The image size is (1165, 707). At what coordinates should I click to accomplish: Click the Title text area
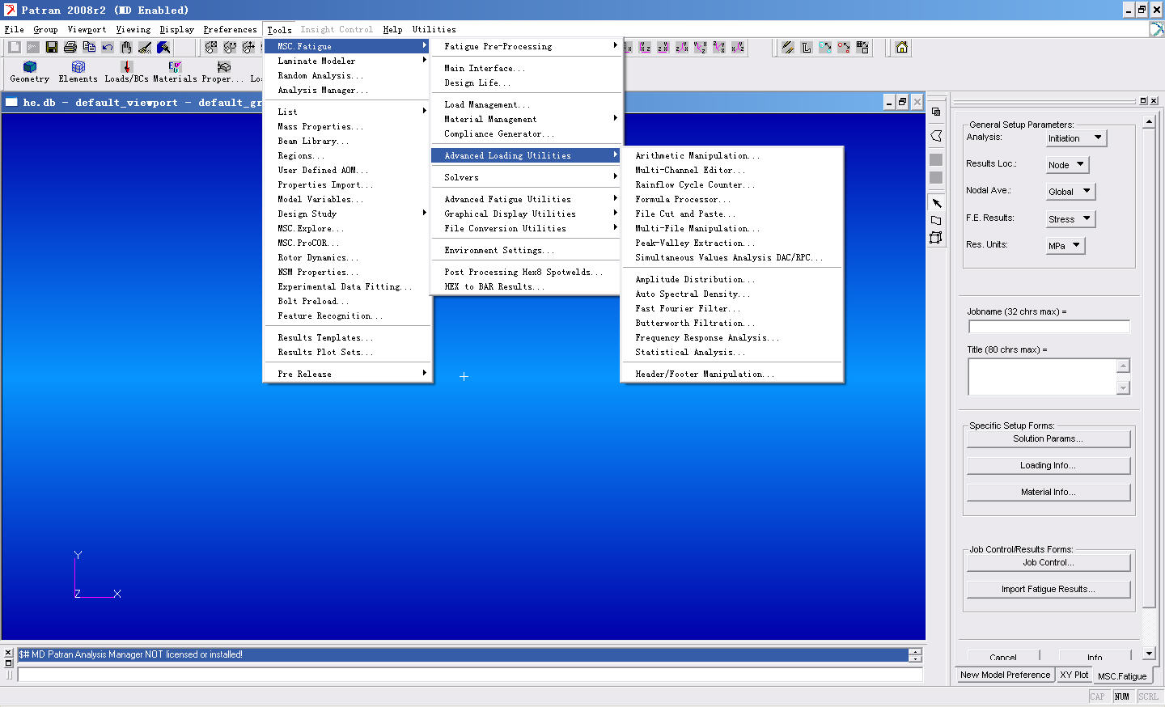(1042, 377)
